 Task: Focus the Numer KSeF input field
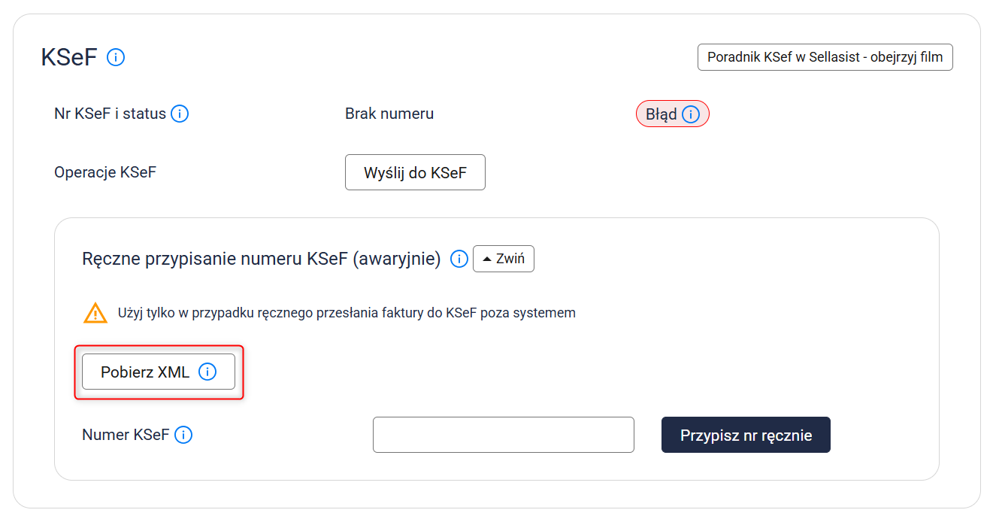click(503, 435)
